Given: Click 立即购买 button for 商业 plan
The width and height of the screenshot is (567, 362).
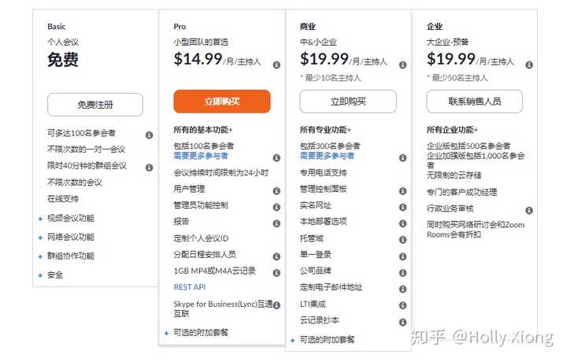Looking at the screenshot, I should tap(348, 102).
